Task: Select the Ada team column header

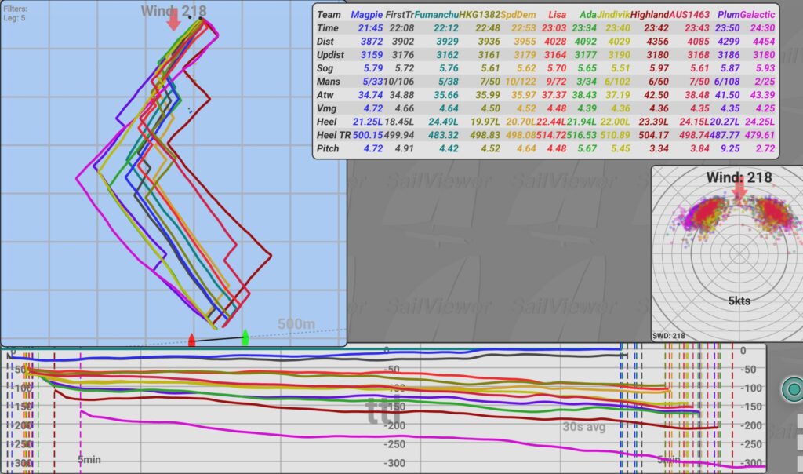Action: [588, 15]
